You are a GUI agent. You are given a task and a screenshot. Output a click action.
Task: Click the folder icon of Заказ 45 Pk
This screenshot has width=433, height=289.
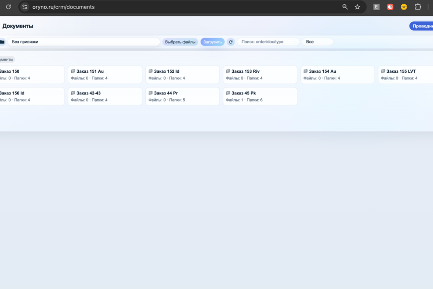[x=228, y=93]
